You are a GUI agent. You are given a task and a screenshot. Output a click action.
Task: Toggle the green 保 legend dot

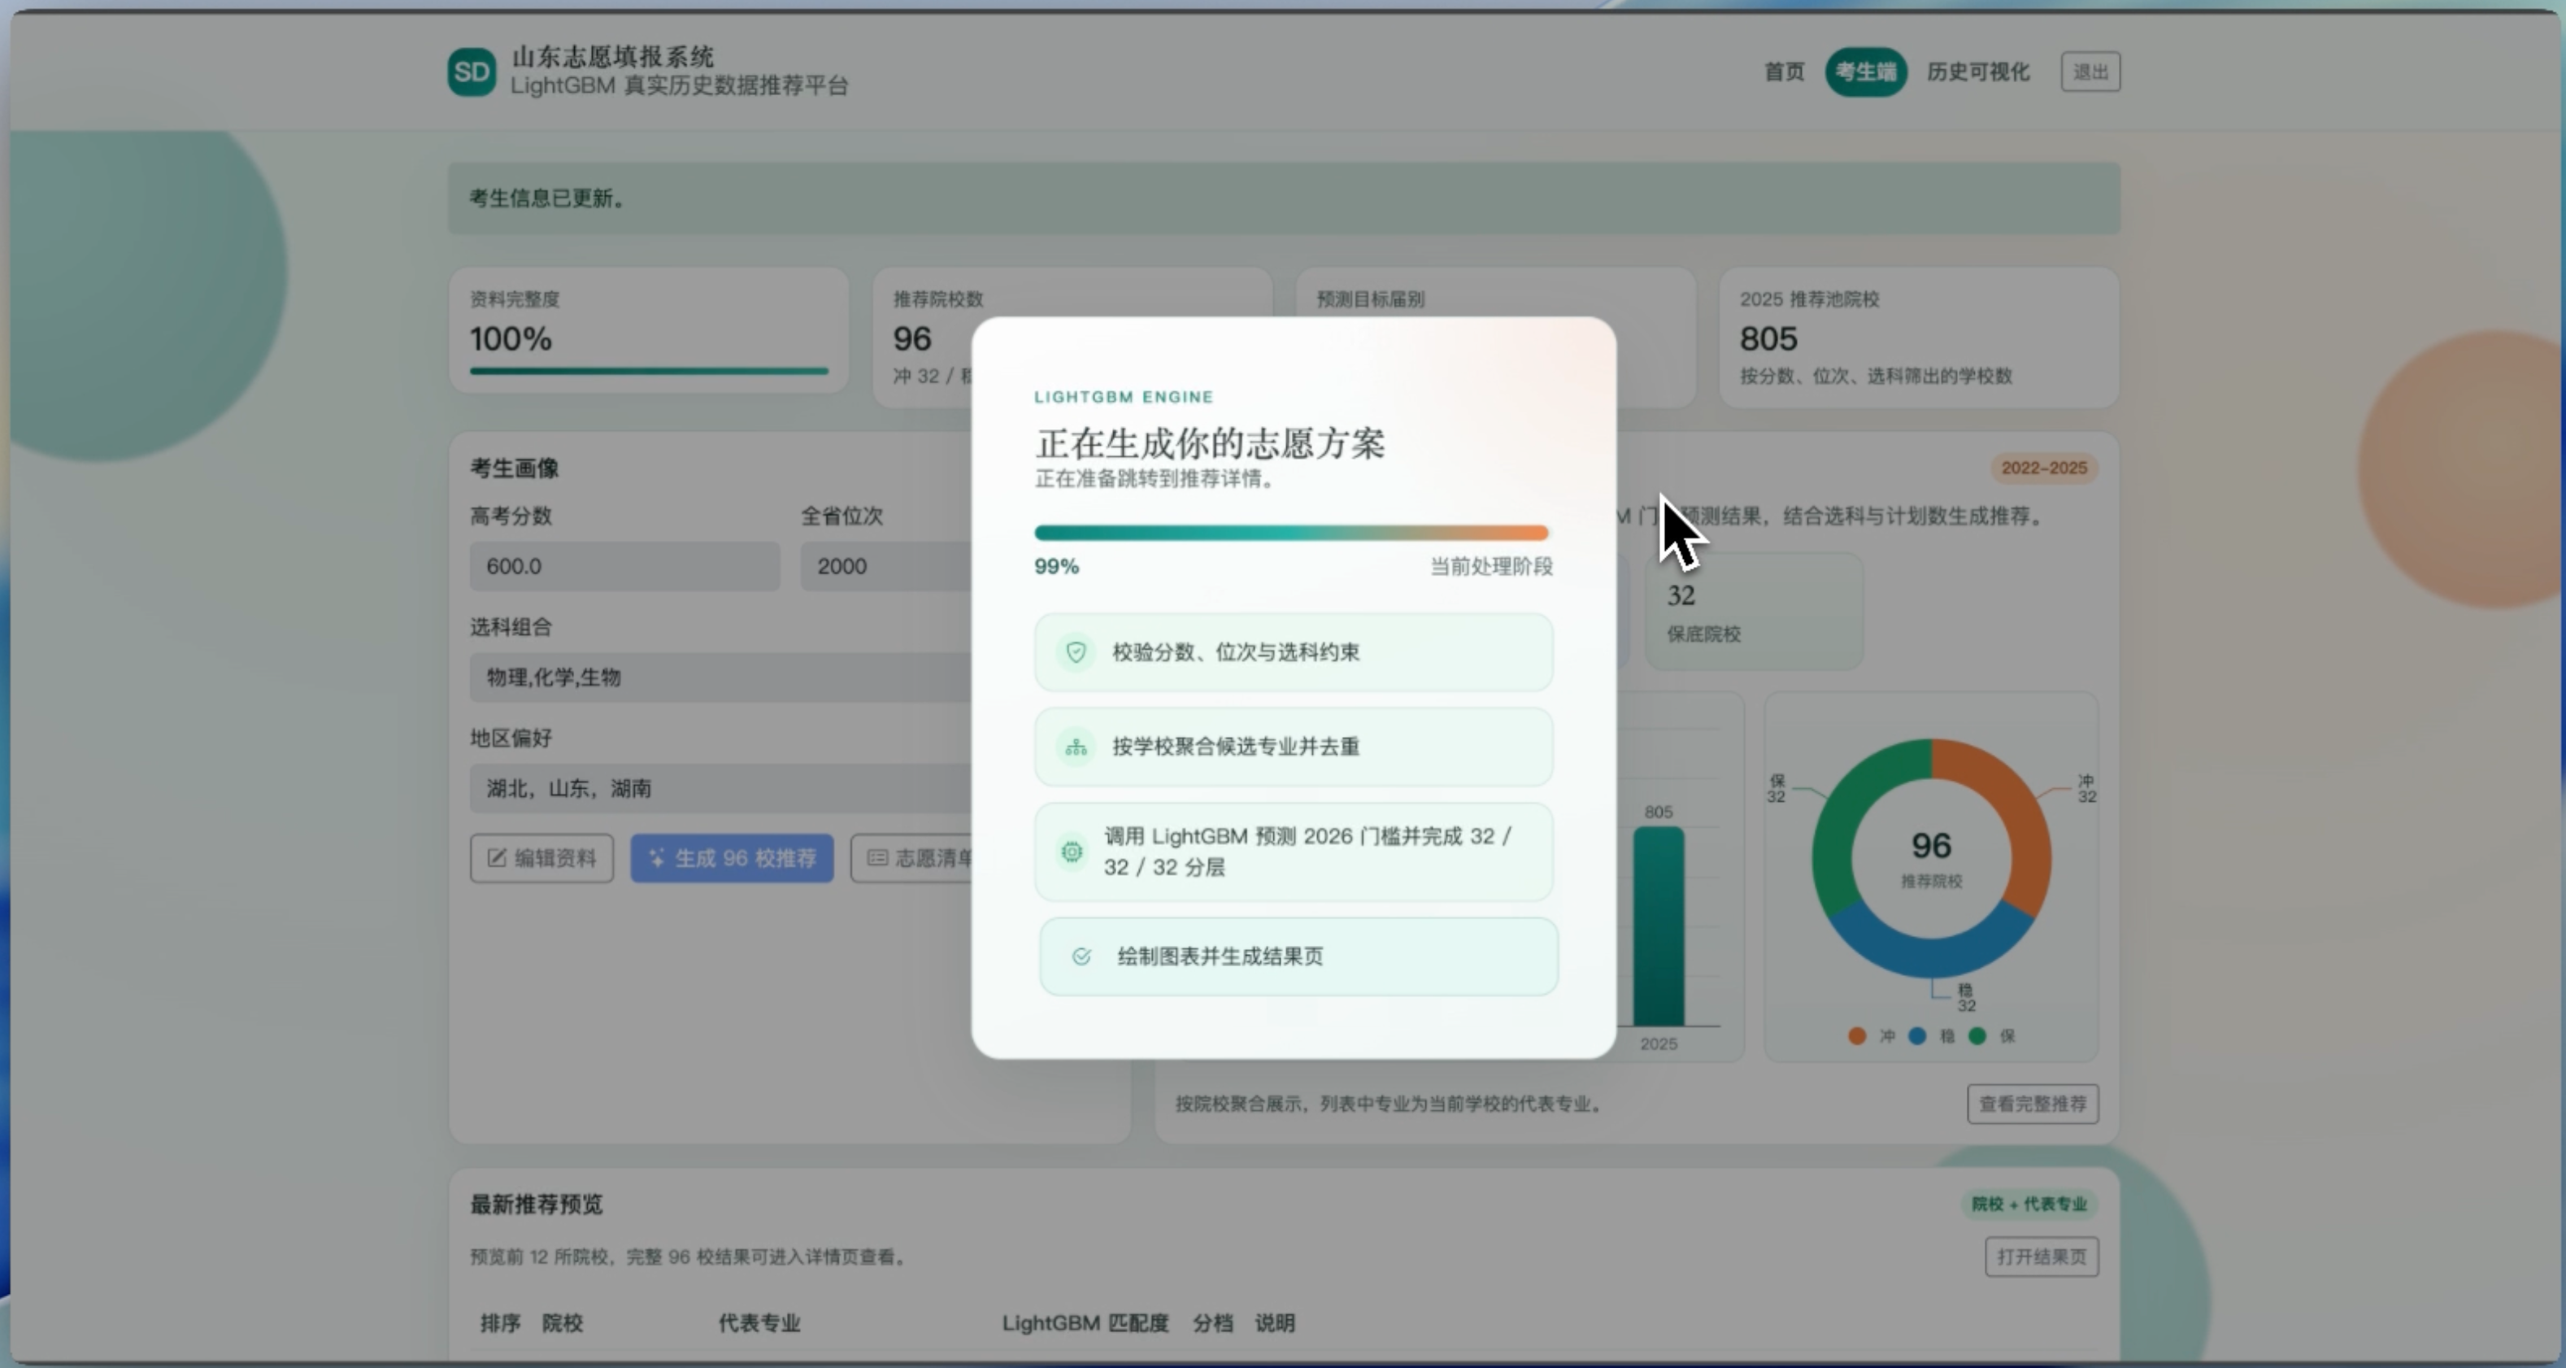[x=1977, y=1036]
